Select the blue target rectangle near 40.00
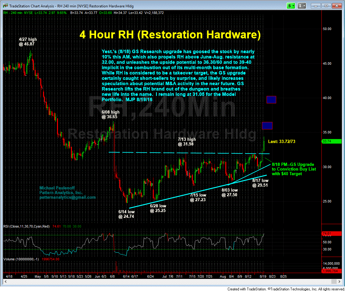Screen dimensions: 345x291 point(271,100)
